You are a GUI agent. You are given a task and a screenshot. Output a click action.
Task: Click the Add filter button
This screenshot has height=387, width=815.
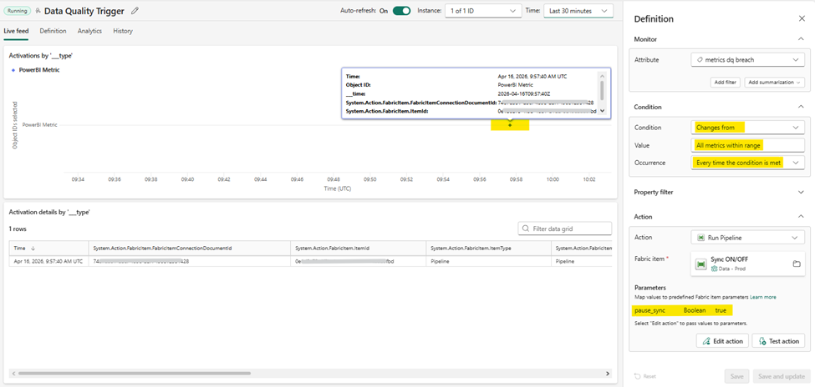coord(725,82)
